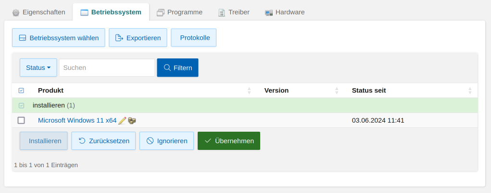Switch to the Hardware tab
The width and height of the screenshot is (491, 193).
click(x=285, y=12)
